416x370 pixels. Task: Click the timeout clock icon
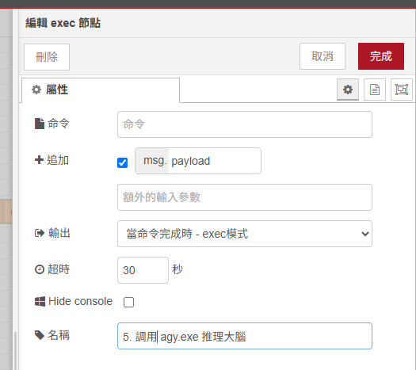(40, 269)
